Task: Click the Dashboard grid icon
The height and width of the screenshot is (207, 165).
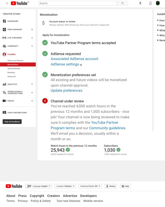Action: point(4,21)
